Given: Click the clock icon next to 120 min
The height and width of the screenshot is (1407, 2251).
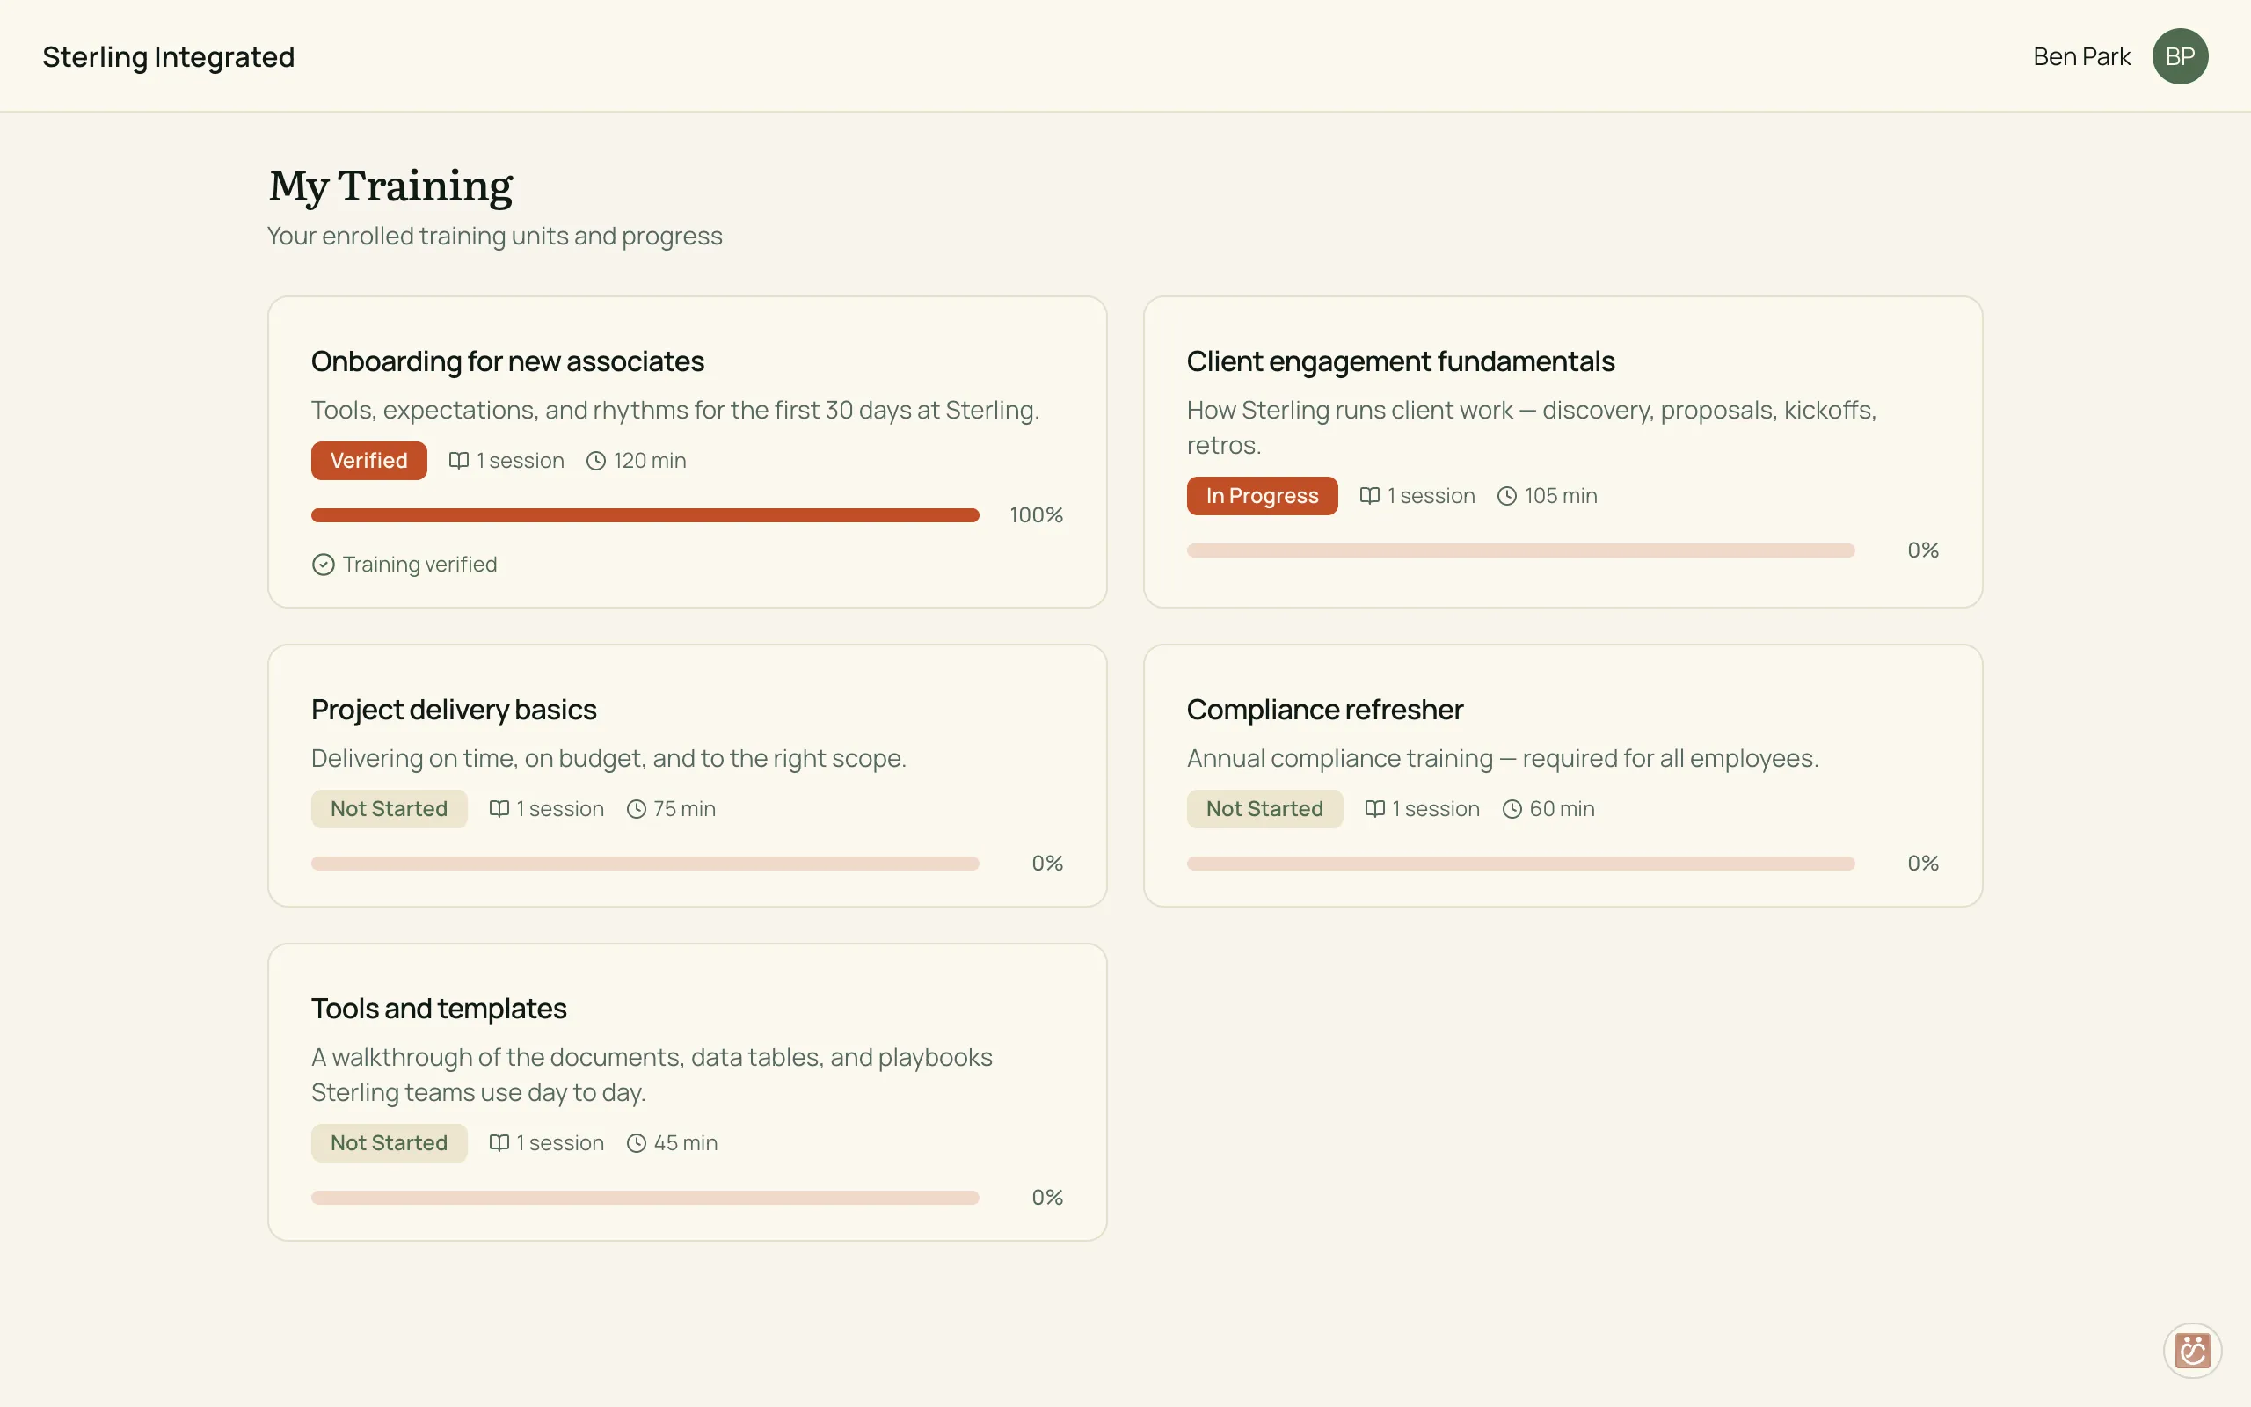Looking at the screenshot, I should pyautogui.click(x=596, y=461).
